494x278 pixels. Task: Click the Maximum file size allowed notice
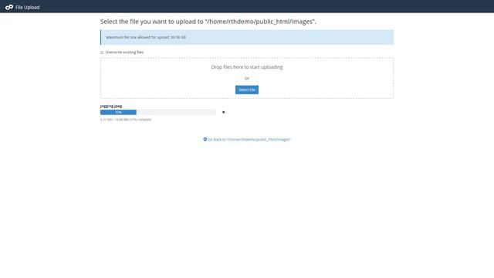tap(247, 37)
